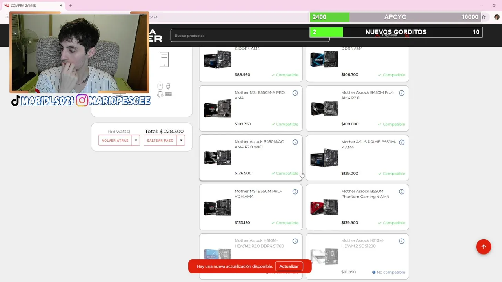The width and height of the screenshot is (502, 282).
Task: Click the Buscar productos search field
Action: (250, 36)
